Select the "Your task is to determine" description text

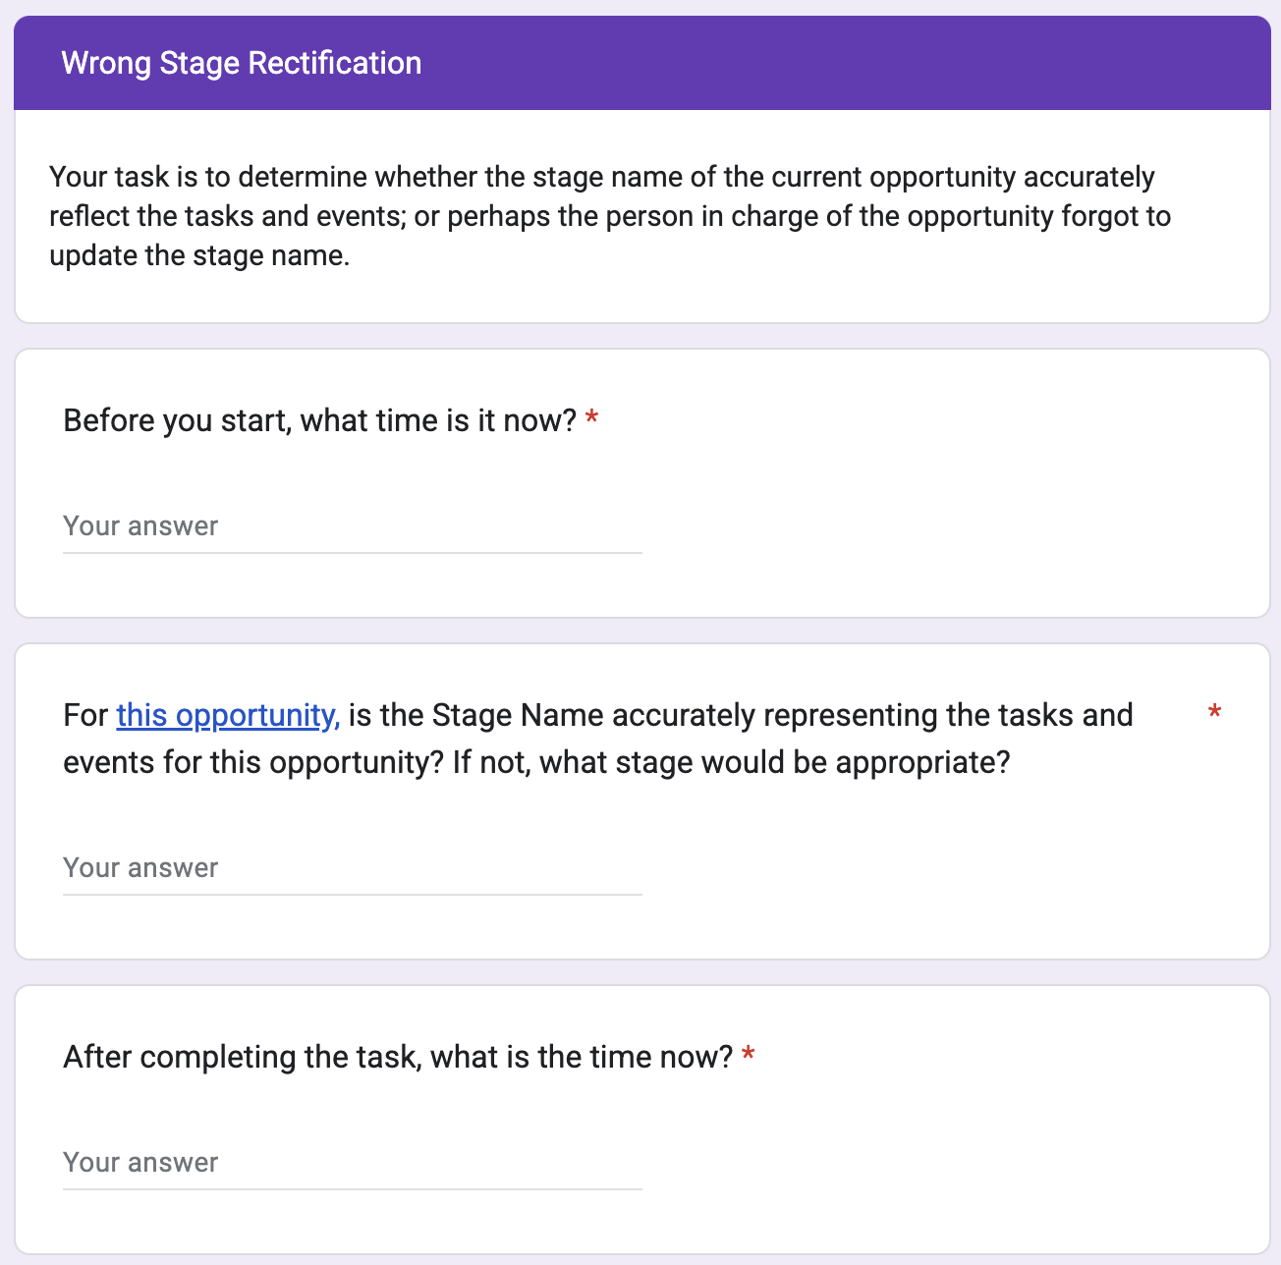point(601,177)
